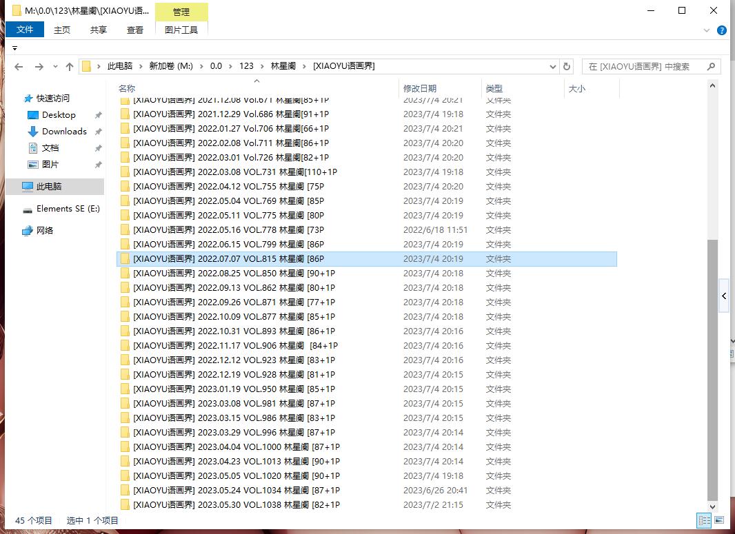Click the collapse arrow on right edge panel

tap(724, 296)
